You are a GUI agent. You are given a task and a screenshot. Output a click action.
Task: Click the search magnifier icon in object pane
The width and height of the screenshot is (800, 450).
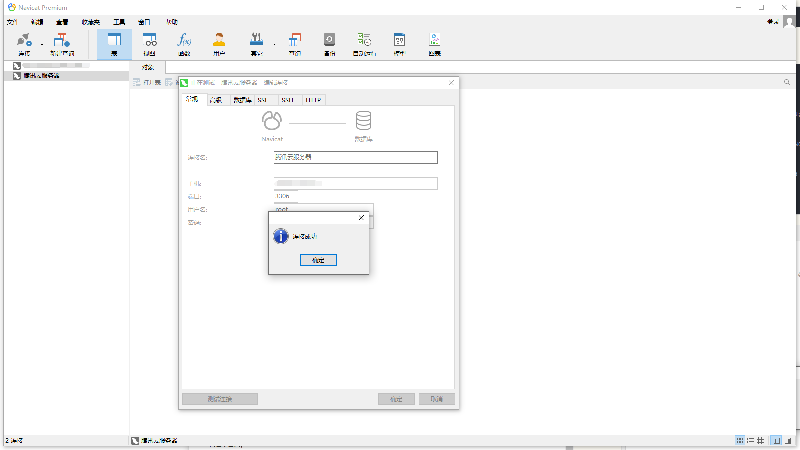(787, 82)
